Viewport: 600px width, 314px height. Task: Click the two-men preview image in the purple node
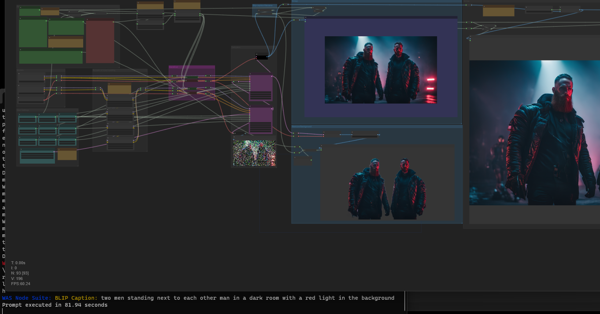[381, 70]
